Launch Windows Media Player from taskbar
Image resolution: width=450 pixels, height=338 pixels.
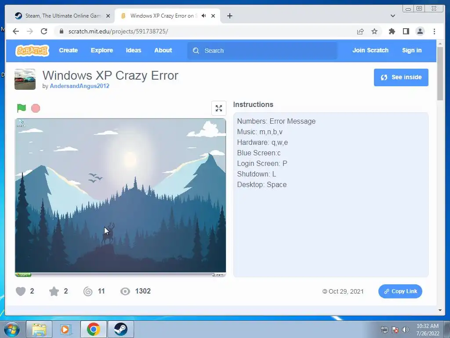(x=65, y=329)
